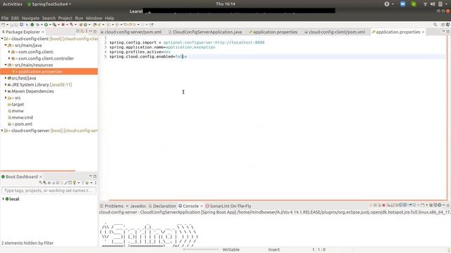Open the Boot Dashboard view menu dots
Image resolution: width=451 pixels, height=253 pixels.
coord(96,183)
